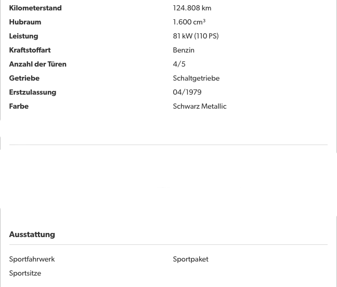Click the Leistung label

[23, 36]
